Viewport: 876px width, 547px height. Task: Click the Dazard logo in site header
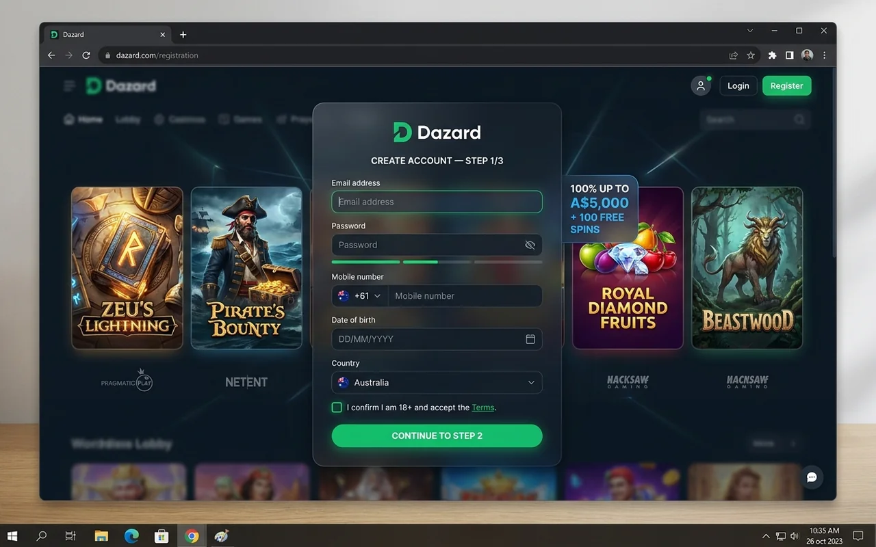[121, 85]
